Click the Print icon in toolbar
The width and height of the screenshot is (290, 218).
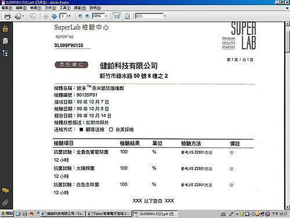(8, 16)
